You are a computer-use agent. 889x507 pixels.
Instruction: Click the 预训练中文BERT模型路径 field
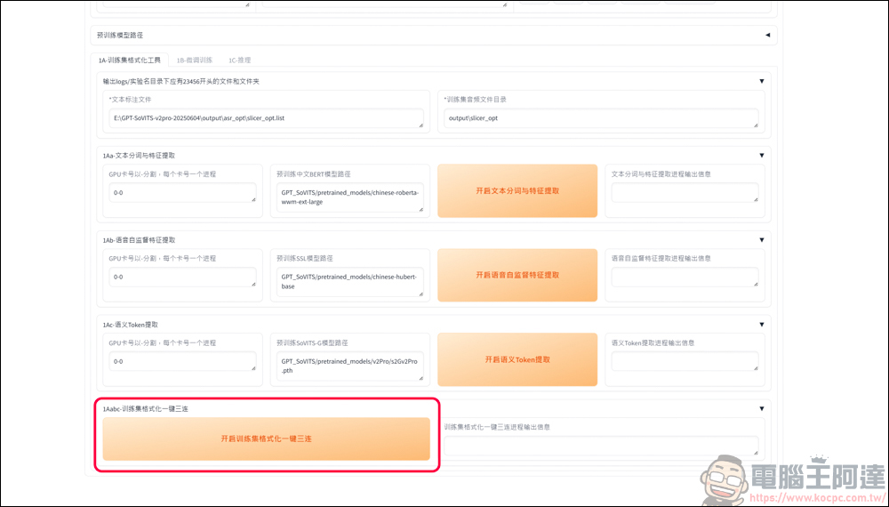pos(349,197)
